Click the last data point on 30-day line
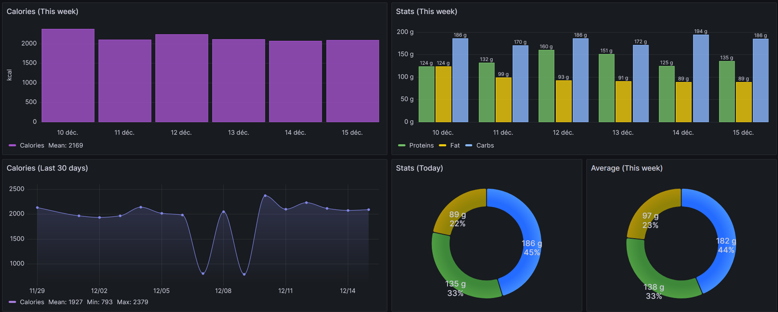The height and width of the screenshot is (312, 778). (x=368, y=210)
